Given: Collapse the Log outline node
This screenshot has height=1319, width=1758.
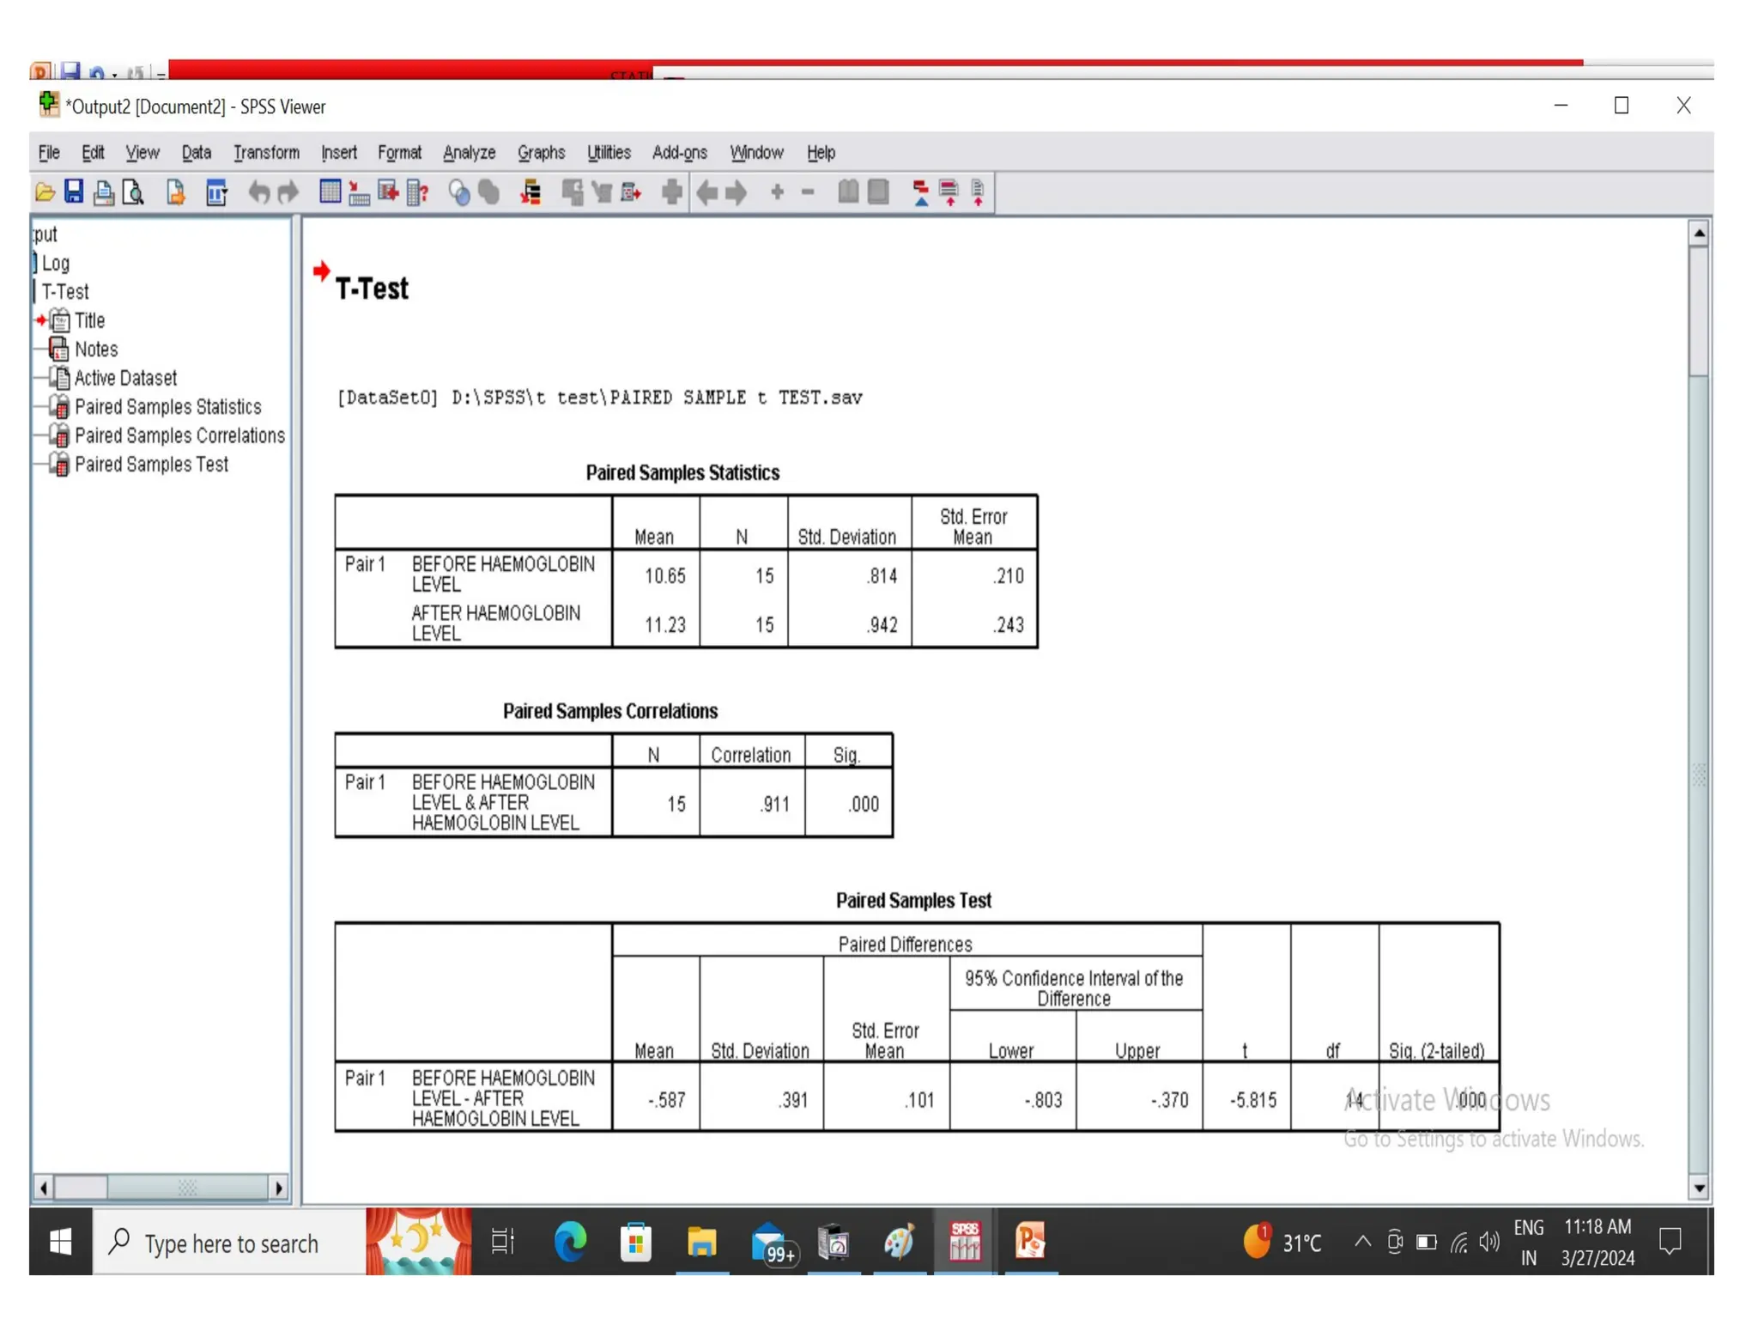Looking at the screenshot, I should click(x=34, y=263).
